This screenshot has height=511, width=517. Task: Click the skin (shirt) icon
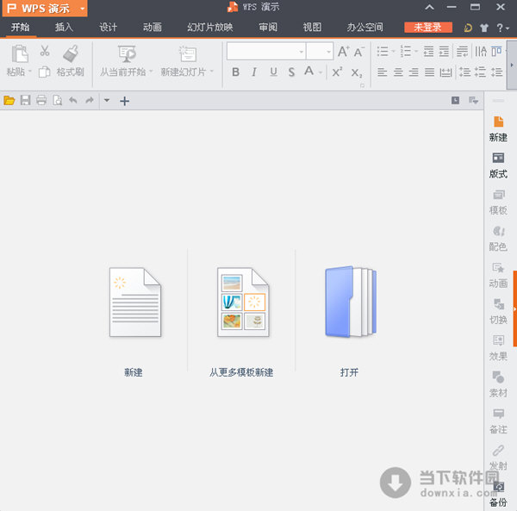pos(483,28)
